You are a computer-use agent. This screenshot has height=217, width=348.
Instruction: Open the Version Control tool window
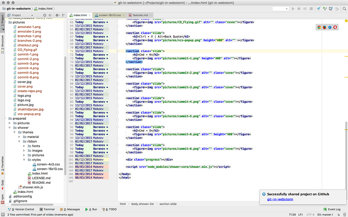(21, 209)
